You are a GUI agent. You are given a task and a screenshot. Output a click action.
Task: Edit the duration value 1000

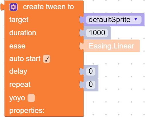click(97, 33)
